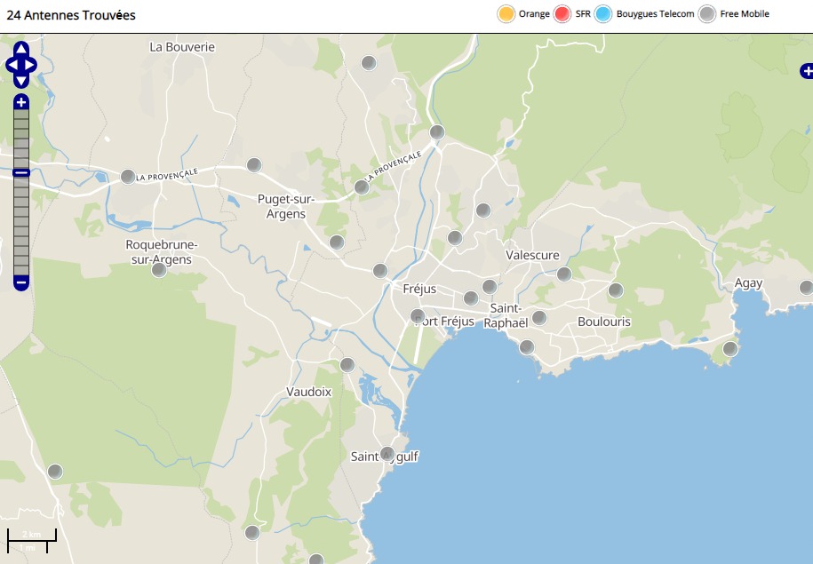Select the gray Free Mobile legend marker
The width and height of the screenshot is (813, 564).
coord(707,14)
